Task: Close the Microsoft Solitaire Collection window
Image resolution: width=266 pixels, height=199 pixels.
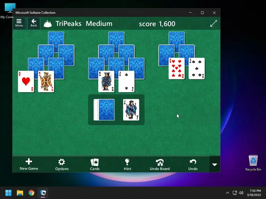Action: [x=214, y=13]
